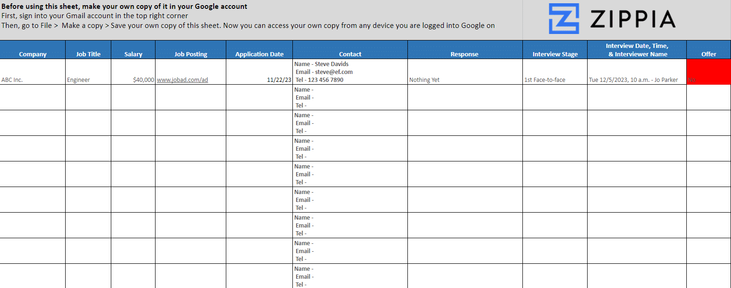The height and width of the screenshot is (288, 731).
Task: Click the Zippia logo
Action: 612,19
